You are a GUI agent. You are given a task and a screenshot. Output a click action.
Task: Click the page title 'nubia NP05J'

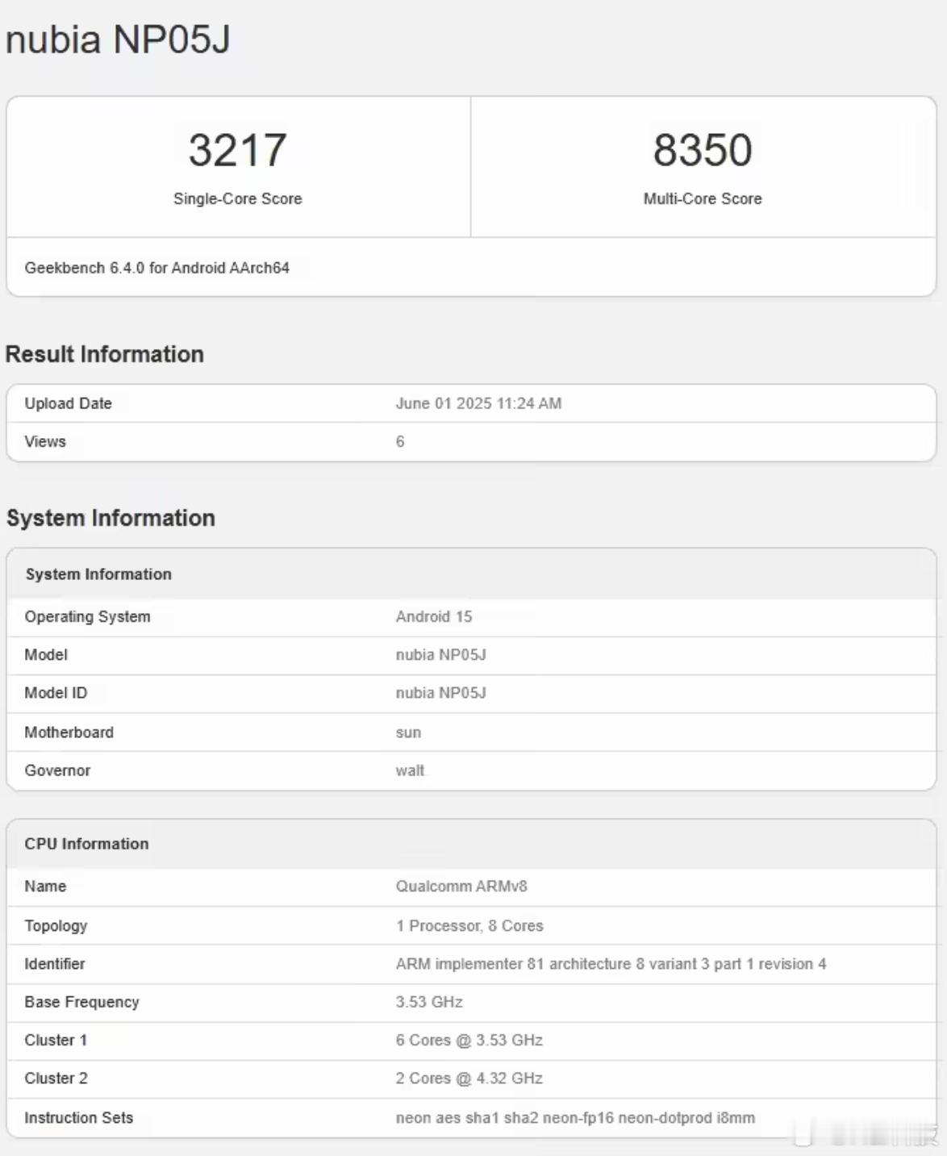(x=118, y=39)
